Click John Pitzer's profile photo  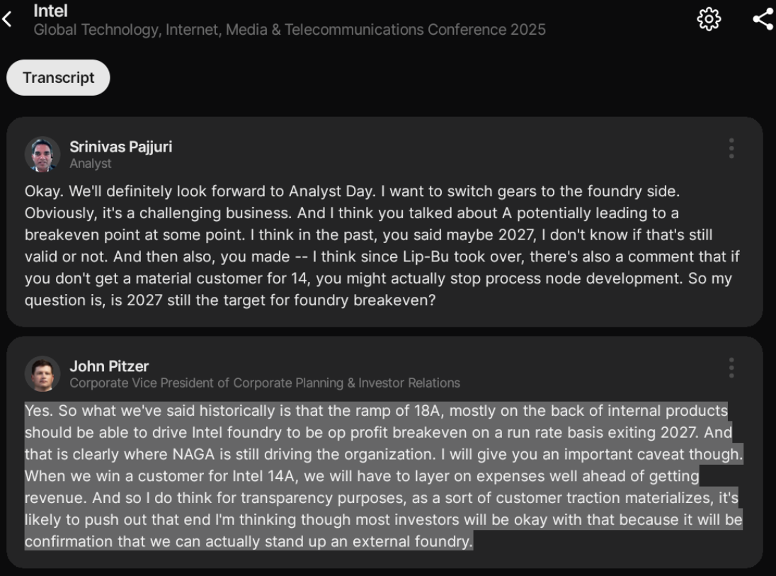pos(42,374)
